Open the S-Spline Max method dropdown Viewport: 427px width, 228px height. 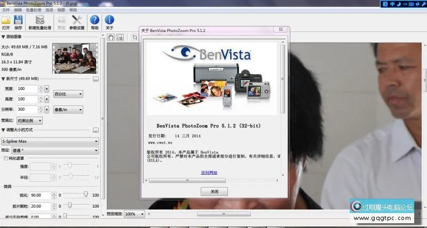coord(50,141)
